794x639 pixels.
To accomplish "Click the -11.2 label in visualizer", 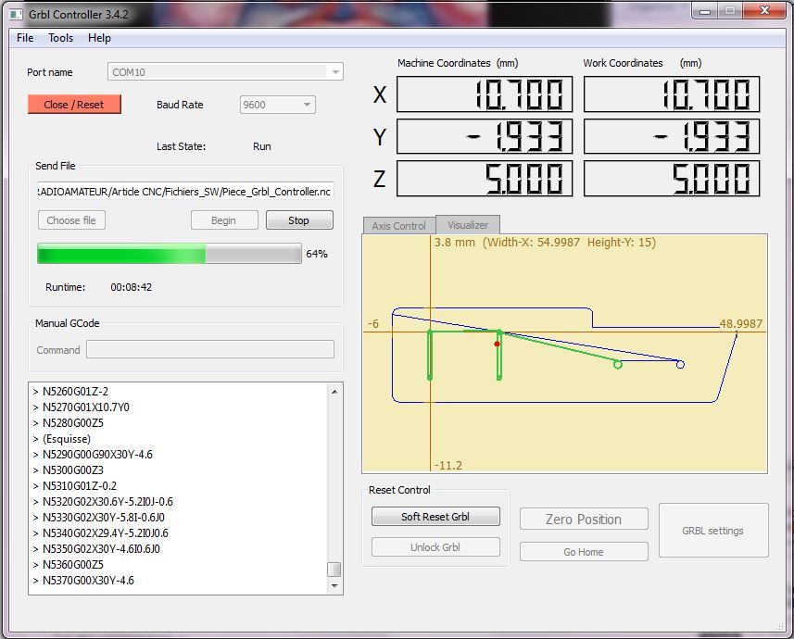I will (x=448, y=465).
